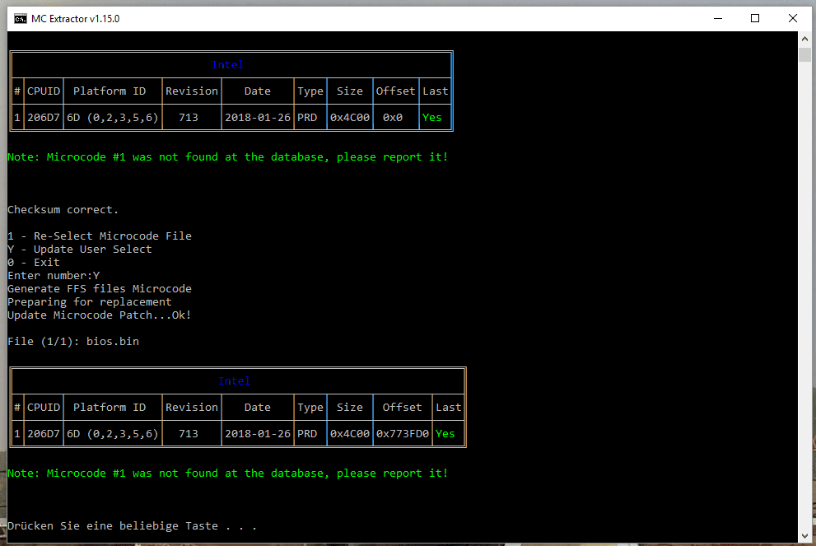Click the blue Intel header in top table
This screenshot has height=546, width=816.
click(x=227, y=64)
